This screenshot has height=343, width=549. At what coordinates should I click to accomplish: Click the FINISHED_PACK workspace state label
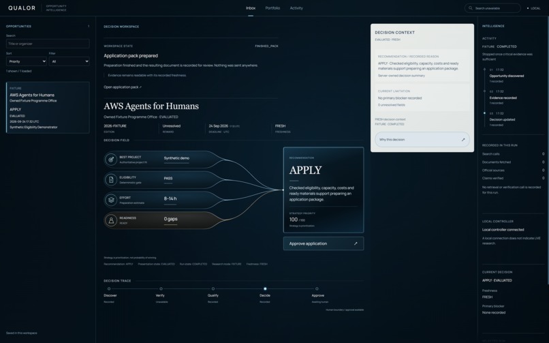pos(266,46)
